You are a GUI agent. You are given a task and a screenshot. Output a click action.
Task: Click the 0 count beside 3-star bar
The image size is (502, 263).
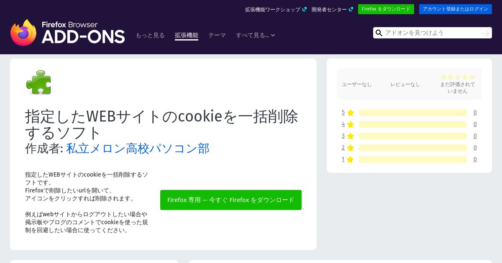tap(475, 136)
